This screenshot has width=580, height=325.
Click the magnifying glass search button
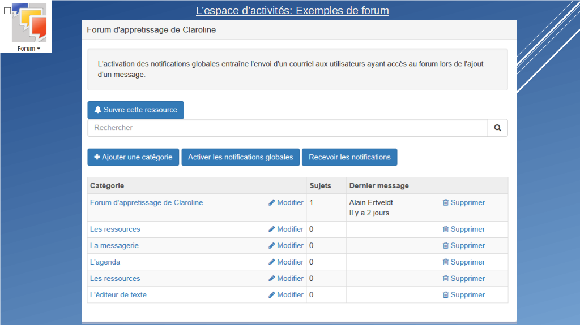pos(497,128)
